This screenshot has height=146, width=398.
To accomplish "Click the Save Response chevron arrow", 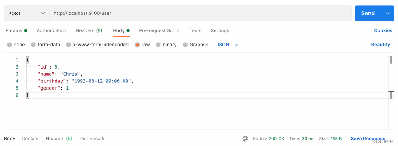I will point(390,139).
